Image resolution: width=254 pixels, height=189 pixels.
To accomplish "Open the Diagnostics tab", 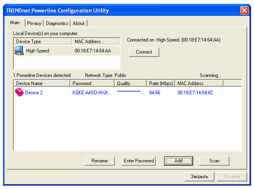I will [x=57, y=23].
